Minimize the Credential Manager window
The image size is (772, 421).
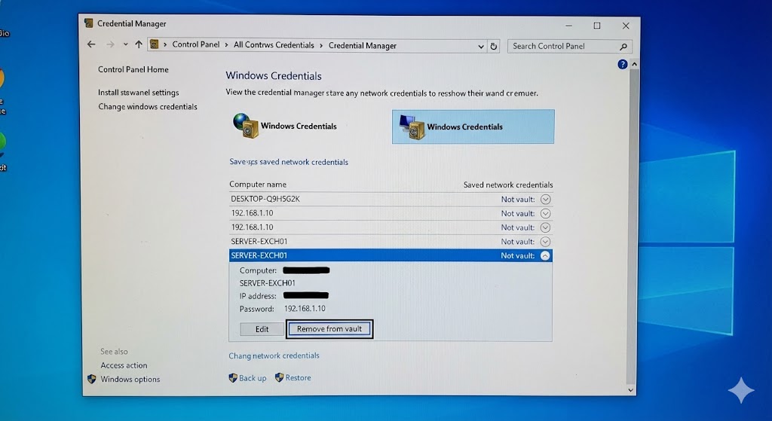568,25
